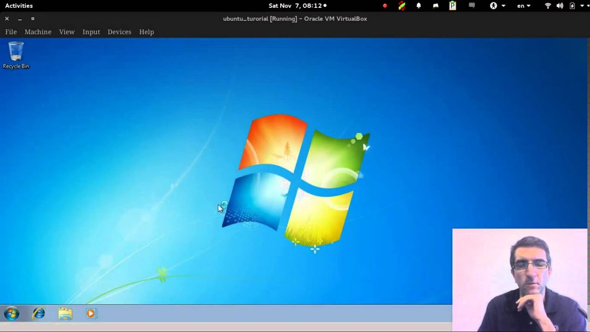This screenshot has height=332, width=590.
Task: Click the red recording indicator icon
Action: [x=385, y=6]
